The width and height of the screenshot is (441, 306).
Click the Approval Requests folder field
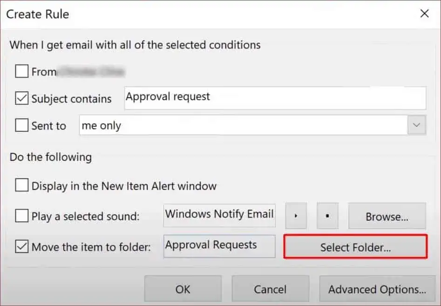pos(219,246)
